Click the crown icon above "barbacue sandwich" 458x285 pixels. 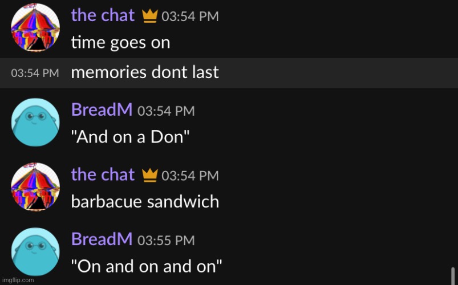click(x=149, y=175)
